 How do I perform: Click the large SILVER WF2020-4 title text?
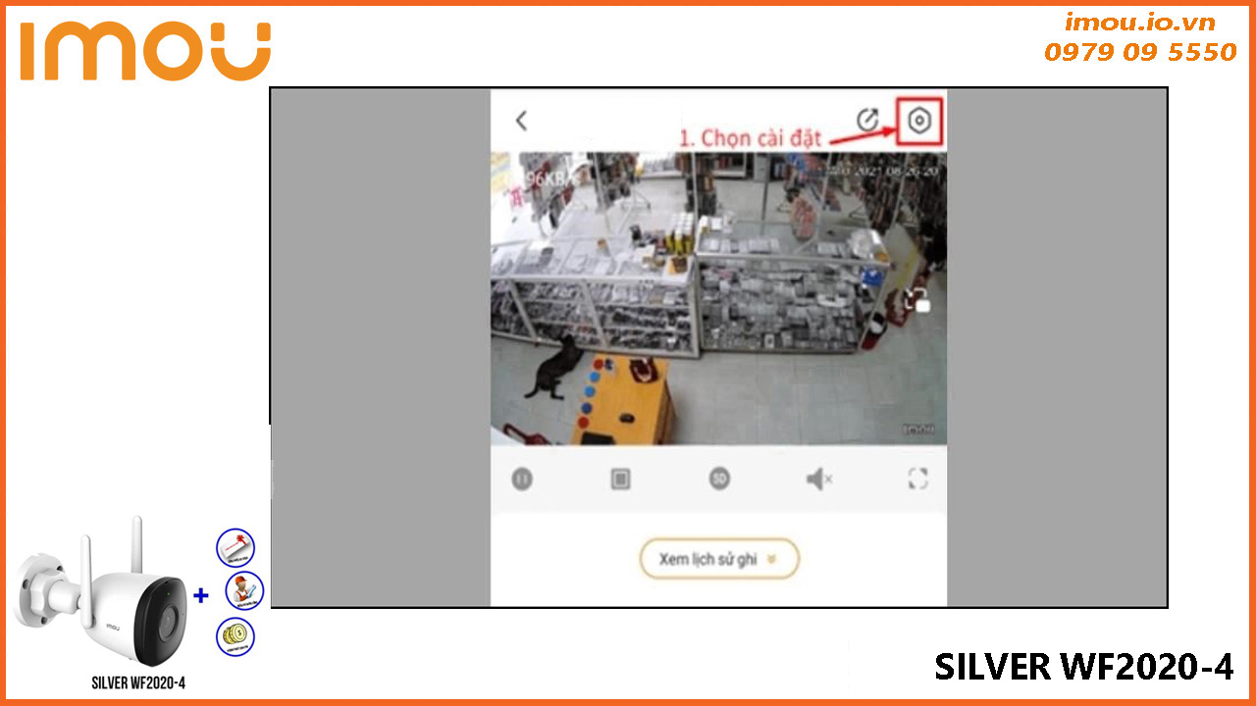point(1084,666)
